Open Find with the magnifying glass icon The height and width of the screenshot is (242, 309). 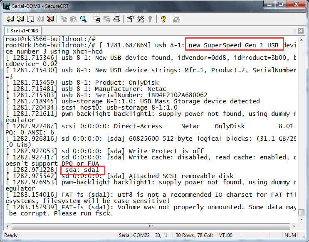(x=83, y=19)
